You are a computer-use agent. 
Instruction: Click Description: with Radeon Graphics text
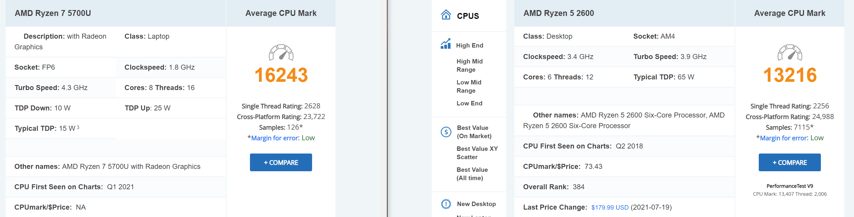click(x=60, y=42)
